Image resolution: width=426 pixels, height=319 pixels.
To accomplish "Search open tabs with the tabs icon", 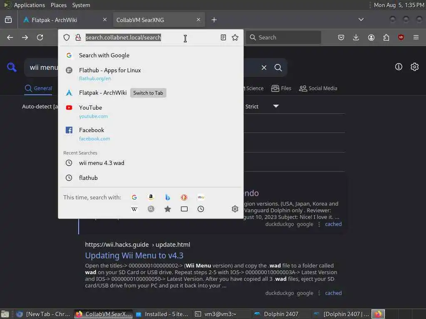I will (184, 209).
